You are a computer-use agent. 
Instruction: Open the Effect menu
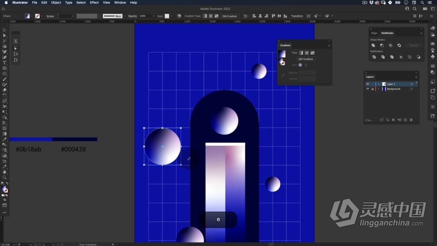coord(94,3)
